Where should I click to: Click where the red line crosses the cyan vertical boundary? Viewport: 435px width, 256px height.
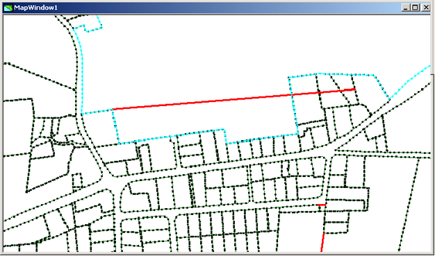[x=292, y=95]
